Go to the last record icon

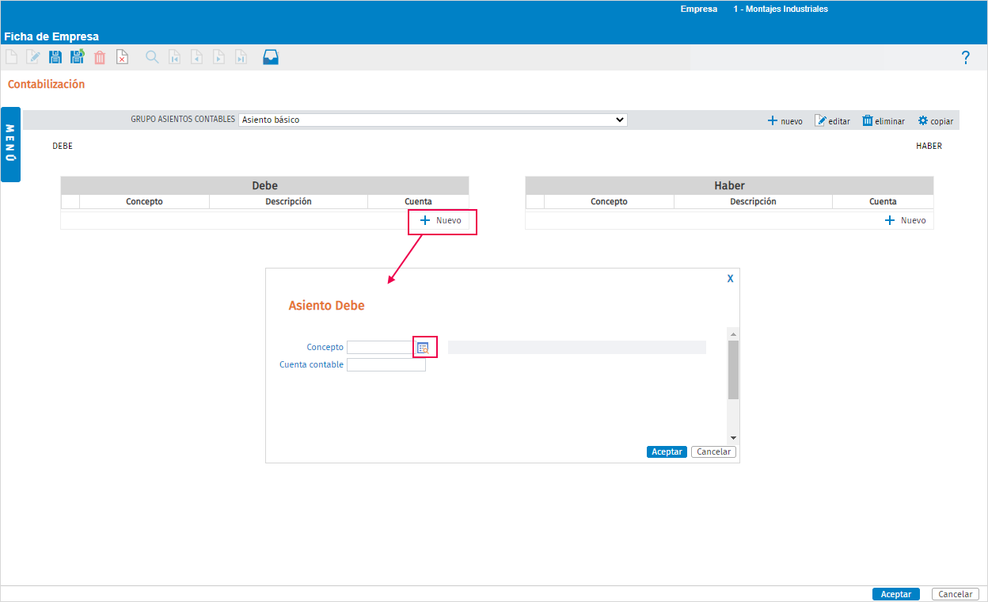241,57
